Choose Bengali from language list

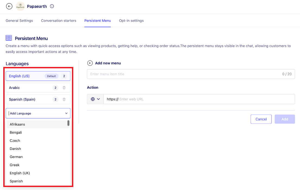pyautogui.click(x=38, y=133)
